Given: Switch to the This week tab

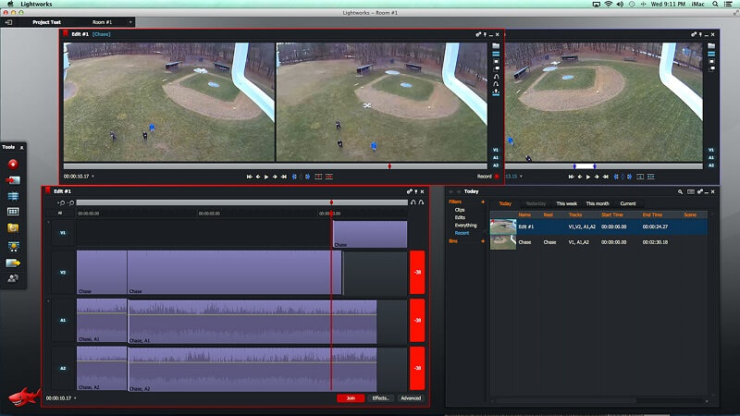Looking at the screenshot, I should click(566, 203).
